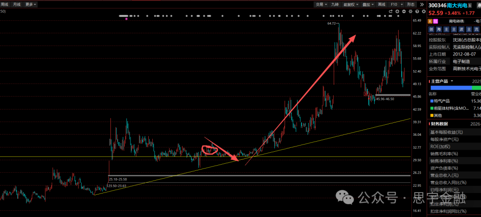The width and height of the screenshot is (481, 217).
Task: Click the 海 tag icon
Action: (439, 29)
